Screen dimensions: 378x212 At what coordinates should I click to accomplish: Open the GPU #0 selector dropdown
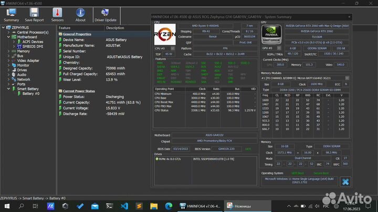(279, 48)
